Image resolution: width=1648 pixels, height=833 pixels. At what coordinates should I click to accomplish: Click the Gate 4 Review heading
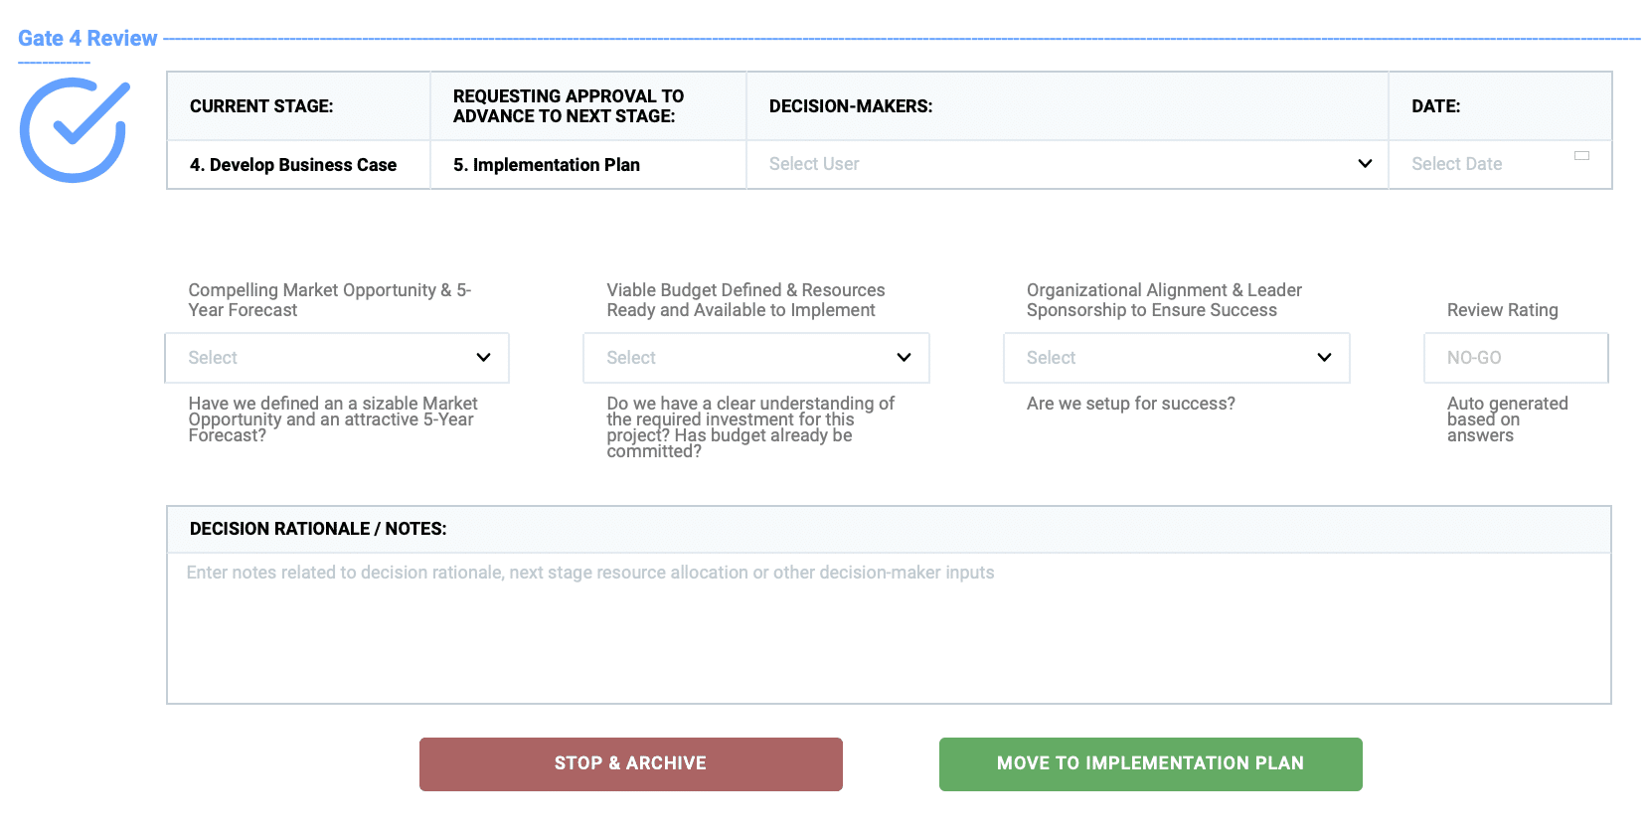click(x=87, y=39)
